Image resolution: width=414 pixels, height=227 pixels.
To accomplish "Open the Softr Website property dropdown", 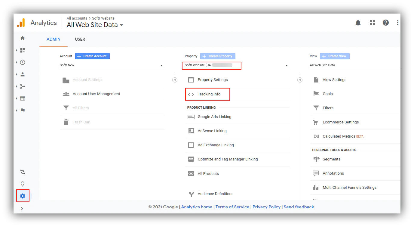I will [237, 65].
